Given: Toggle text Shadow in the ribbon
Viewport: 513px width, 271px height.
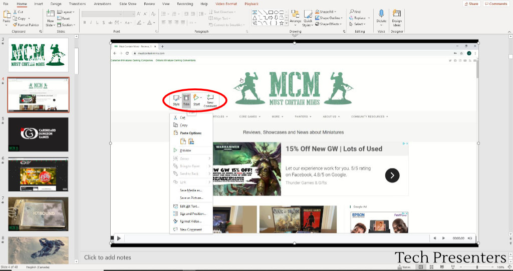Looking at the screenshot, I should (x=104, y=23).
